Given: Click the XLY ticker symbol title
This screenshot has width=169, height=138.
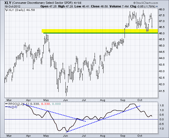Looking at the screenshot, I should 8,3.
